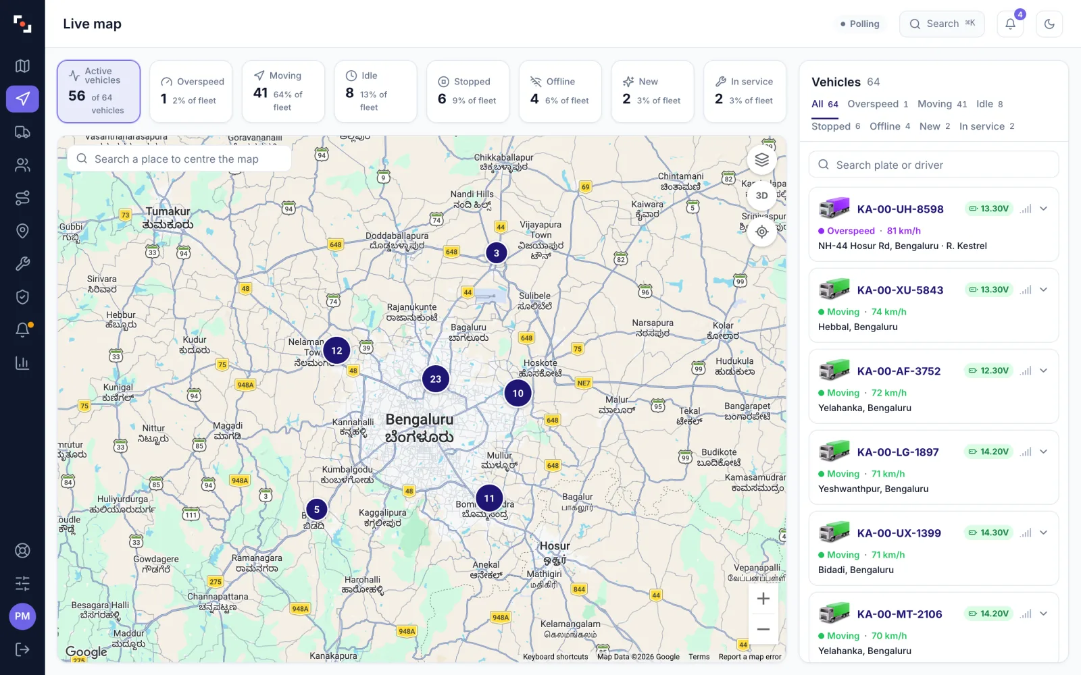
Task: Select the Idle 8 filter card
Action: tap(376, 91)
